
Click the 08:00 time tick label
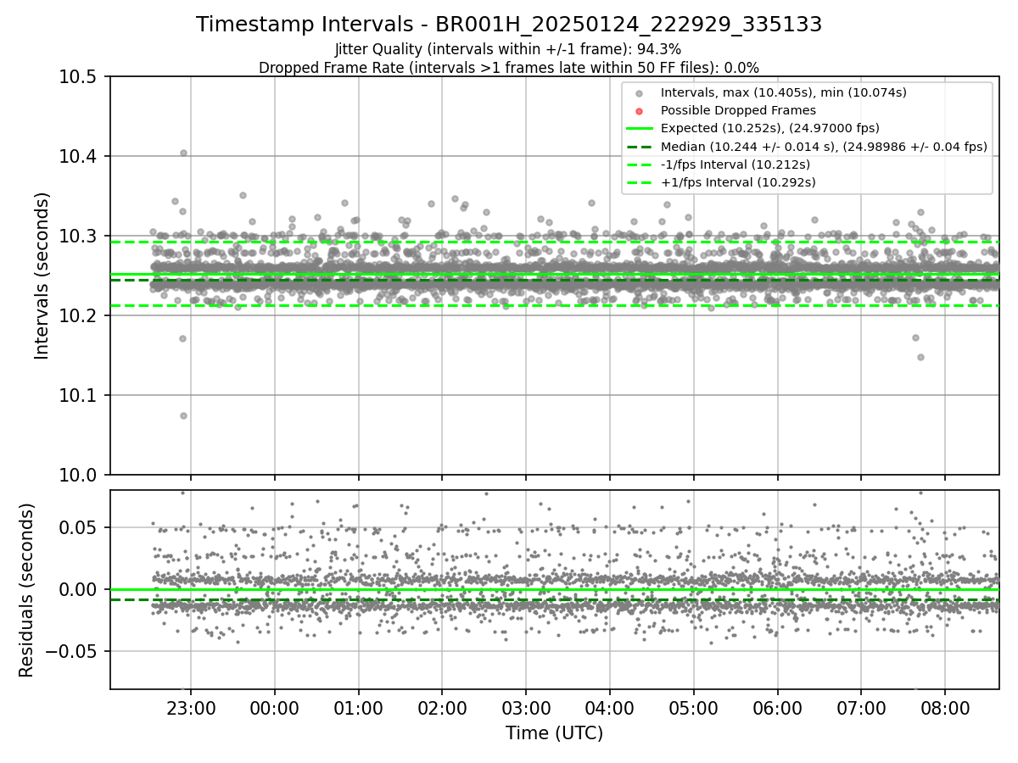[945, 708]
